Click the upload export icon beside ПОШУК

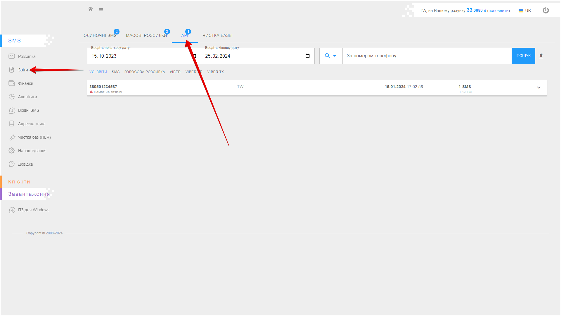[541, 56]
